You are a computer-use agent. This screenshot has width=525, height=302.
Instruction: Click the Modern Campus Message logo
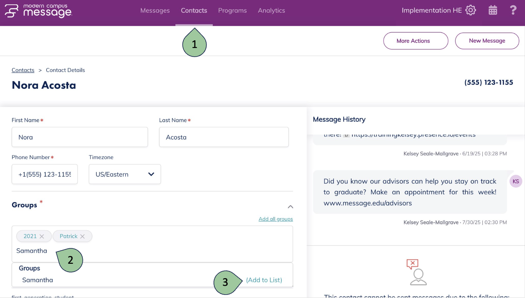(38, 11)
